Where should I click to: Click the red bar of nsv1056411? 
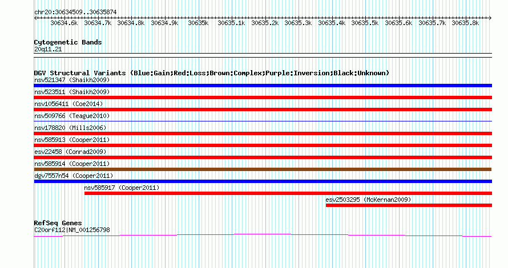click(x=263, y=109)
